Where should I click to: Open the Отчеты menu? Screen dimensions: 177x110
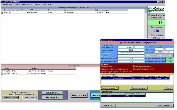[37, 4]
